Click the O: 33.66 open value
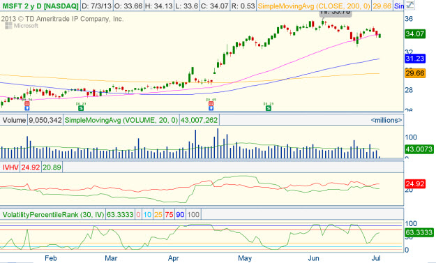 [x=128, y=6]
